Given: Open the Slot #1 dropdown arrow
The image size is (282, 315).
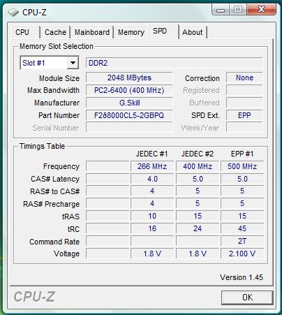Looking at the screenshot, I should 73,63.
